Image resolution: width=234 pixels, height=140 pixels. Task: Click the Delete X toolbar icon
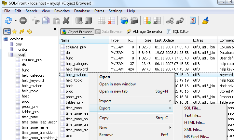point(66,20)
